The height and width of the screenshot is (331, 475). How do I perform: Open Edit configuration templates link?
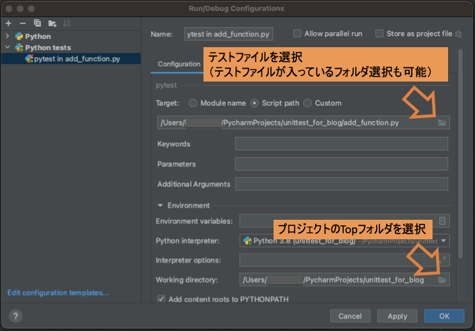click(58, 293)
